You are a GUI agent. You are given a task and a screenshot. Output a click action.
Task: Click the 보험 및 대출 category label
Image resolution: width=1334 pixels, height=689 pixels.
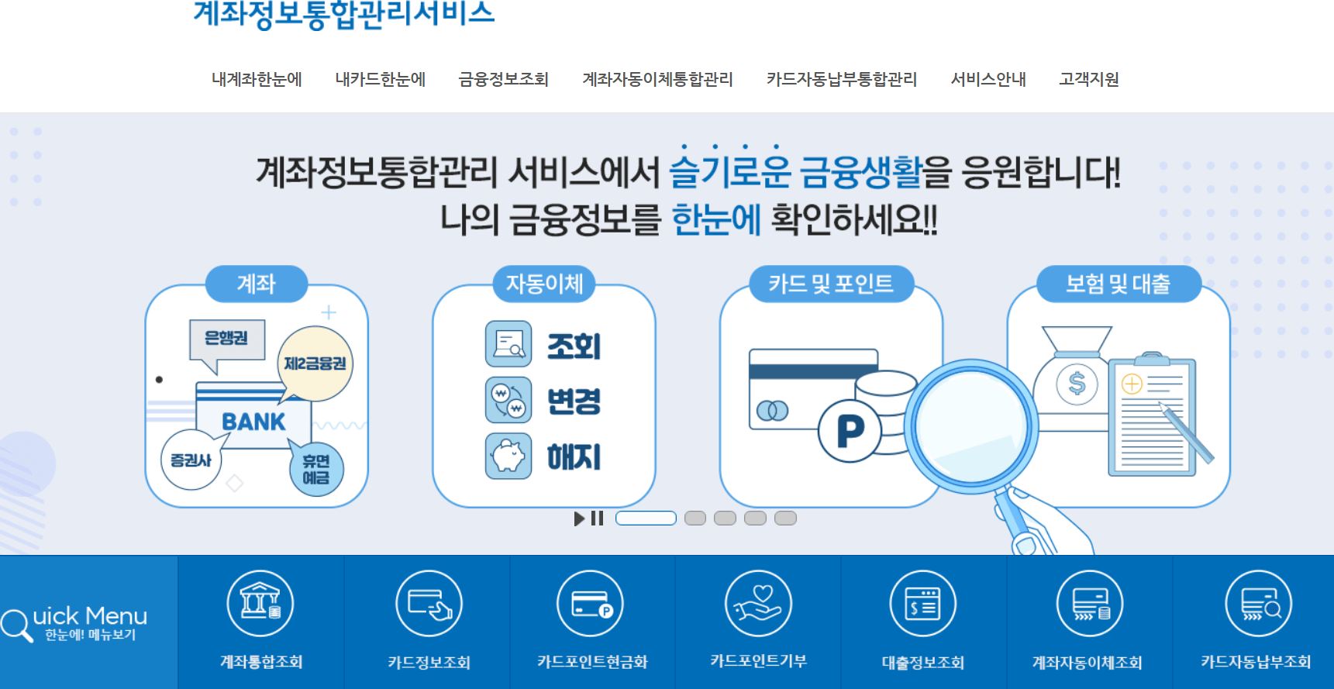pyautogui.click(x=1119, y=284)
